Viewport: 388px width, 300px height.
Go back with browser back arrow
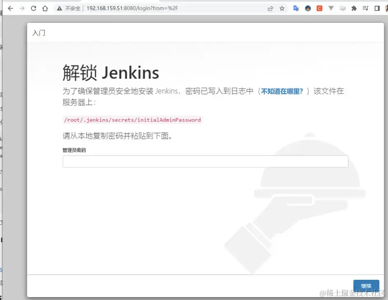tap(10, 8)
